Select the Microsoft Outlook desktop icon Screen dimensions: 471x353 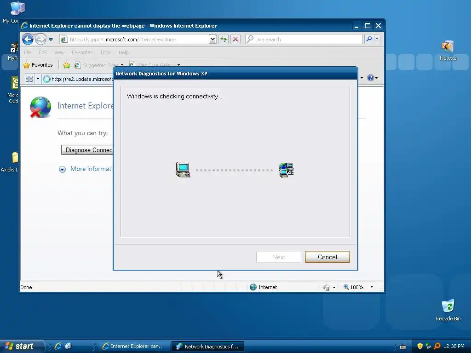pyautogui.click(x=12, y=90)
